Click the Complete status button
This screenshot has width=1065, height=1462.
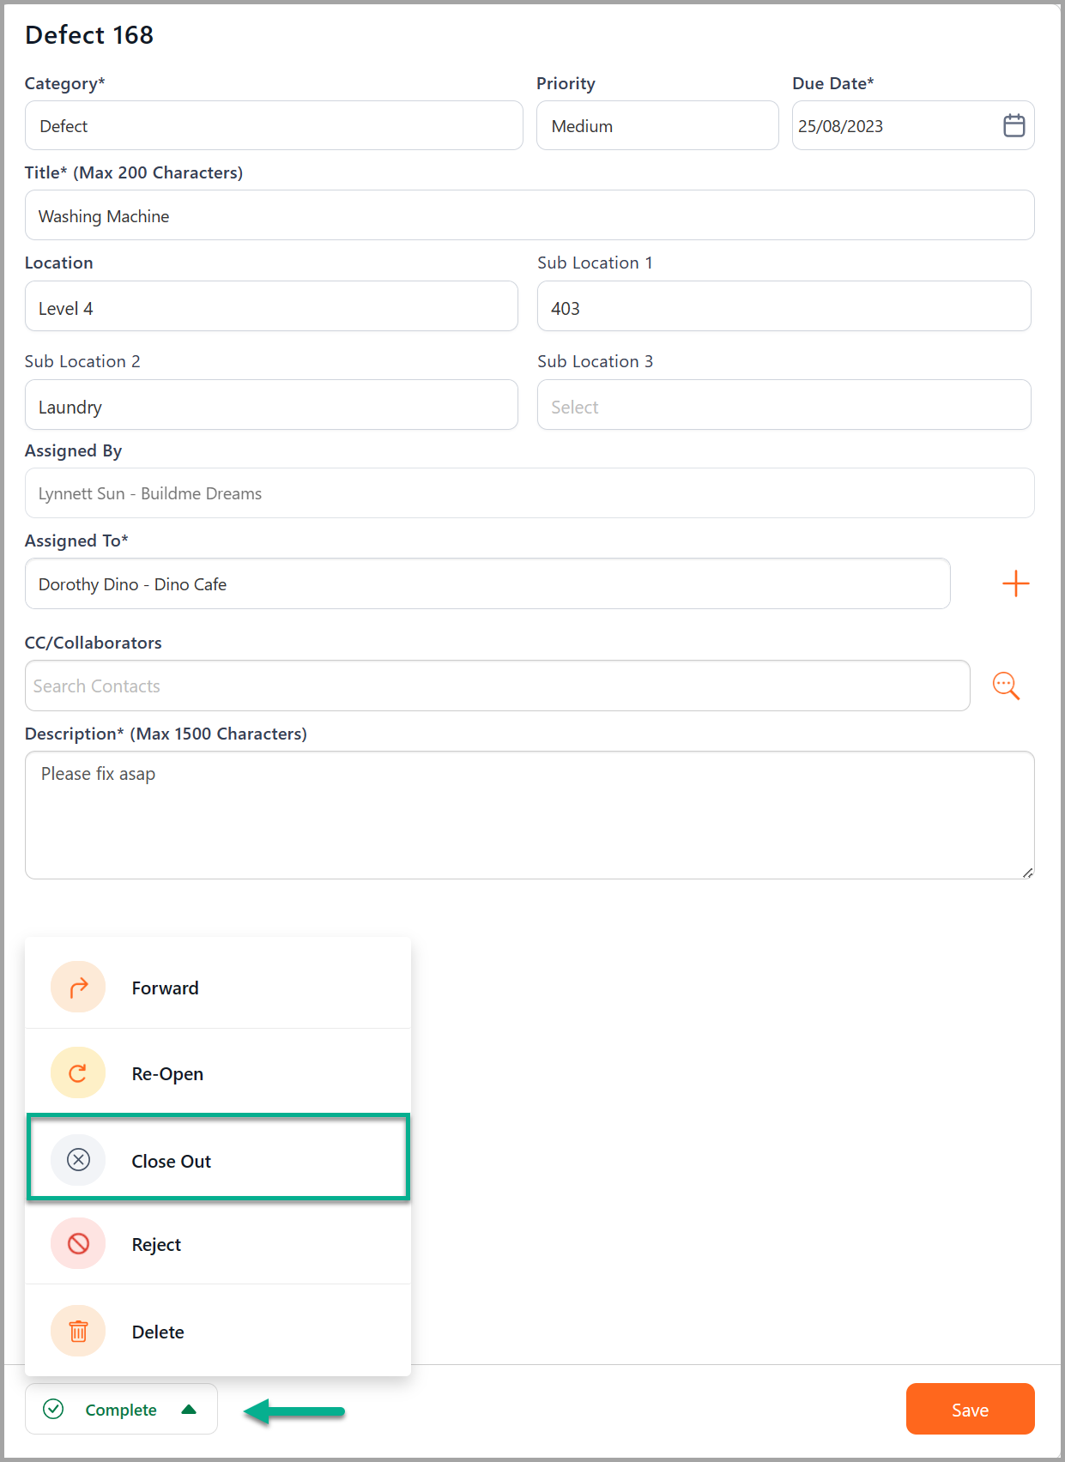(121, 1409)
